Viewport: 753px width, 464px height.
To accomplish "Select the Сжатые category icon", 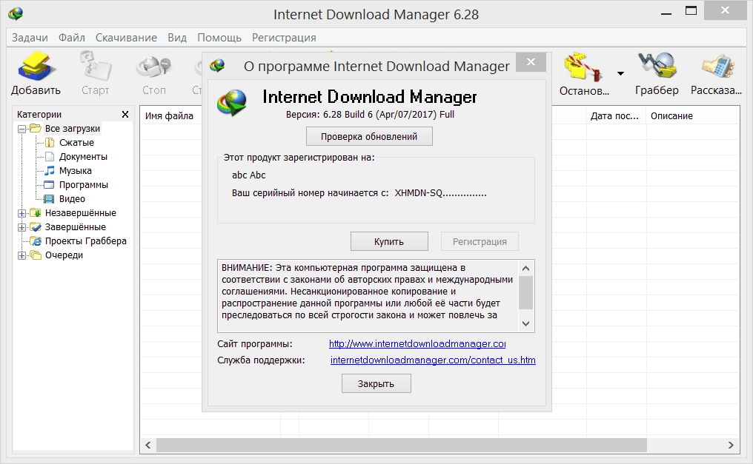I will (x=50, y=142).
